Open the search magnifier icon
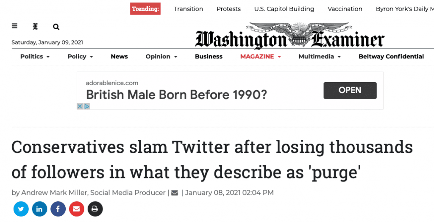The width and height of the screenshot is (434, 222). pyautogui.click(x=56, y=27)
